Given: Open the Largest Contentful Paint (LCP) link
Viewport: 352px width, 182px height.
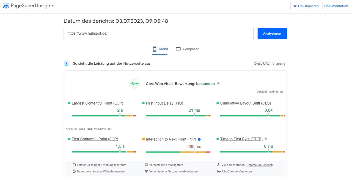Looking at the screenshot, I should click(x=97, y=103).
